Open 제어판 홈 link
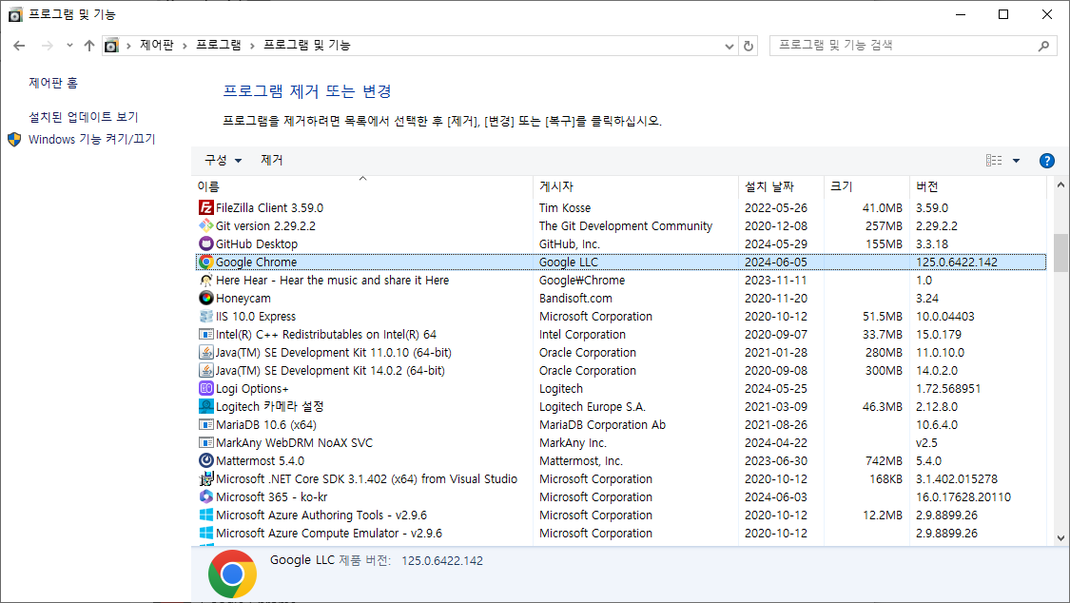The width and height of the screenshot is (1070, 603). coord(53,83)
